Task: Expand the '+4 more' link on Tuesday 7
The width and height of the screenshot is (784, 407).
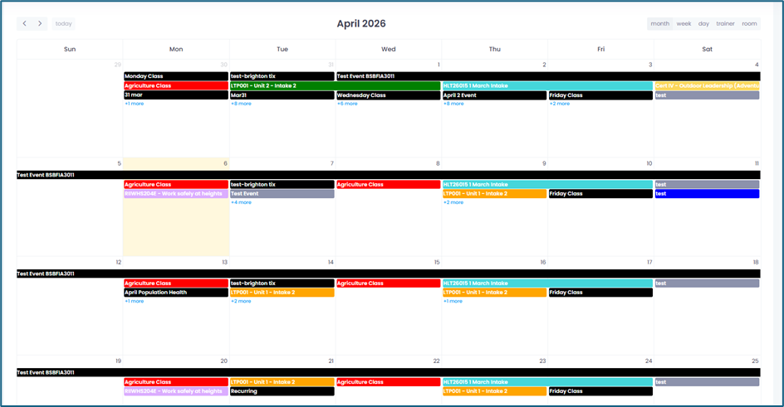Action: pyautogui.click(x=241, y=202)
